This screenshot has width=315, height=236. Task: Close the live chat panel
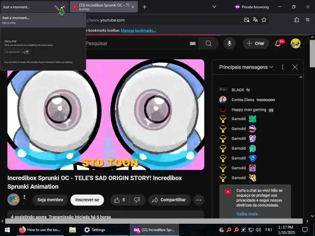pos(295,67)
